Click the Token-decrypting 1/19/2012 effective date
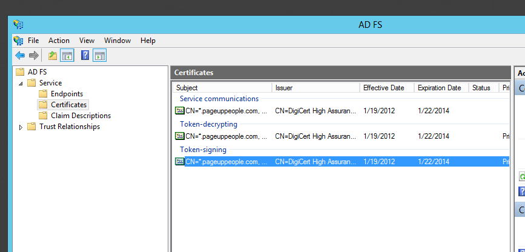 click(x=379, y=136)
